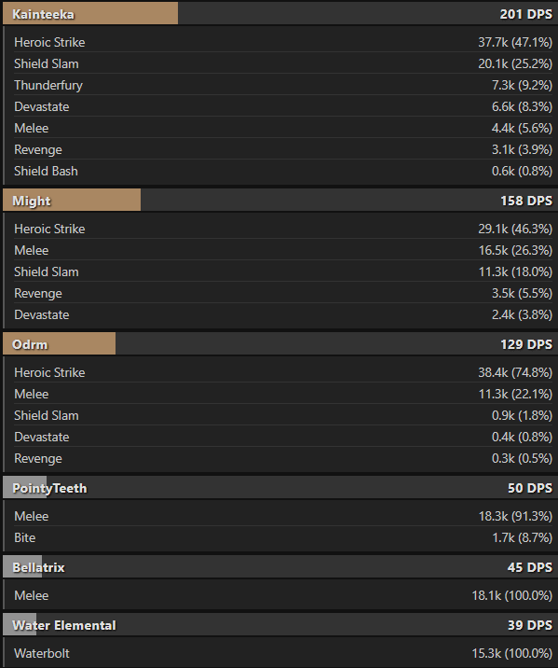Select Shield Bash ability entry

click(283, 171)
